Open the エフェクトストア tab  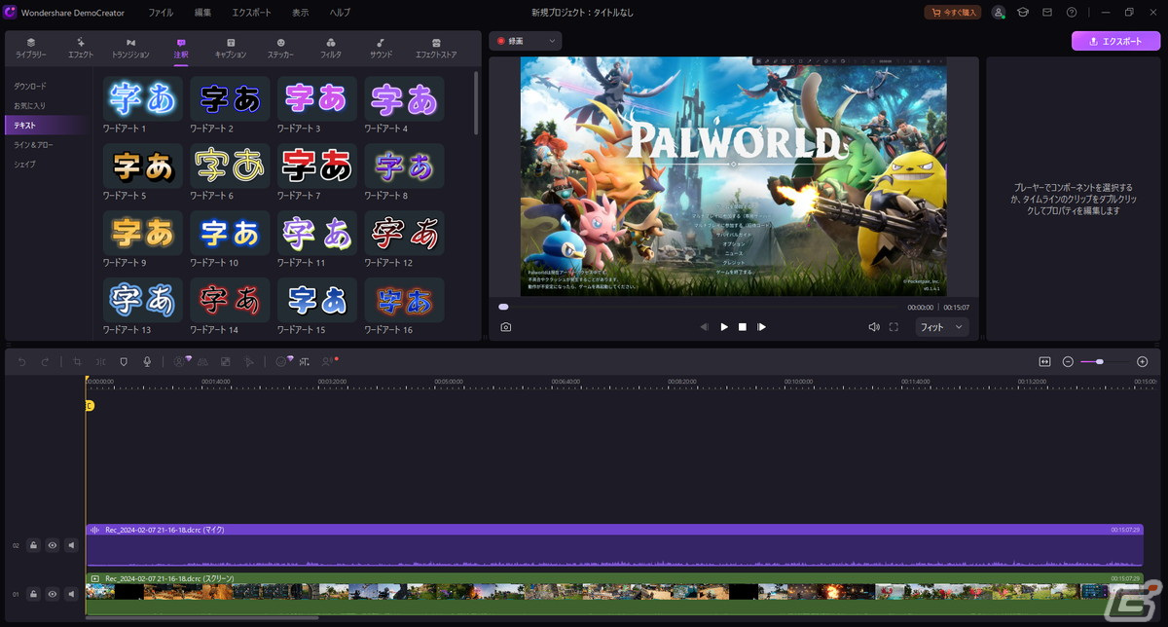(436, 49)
